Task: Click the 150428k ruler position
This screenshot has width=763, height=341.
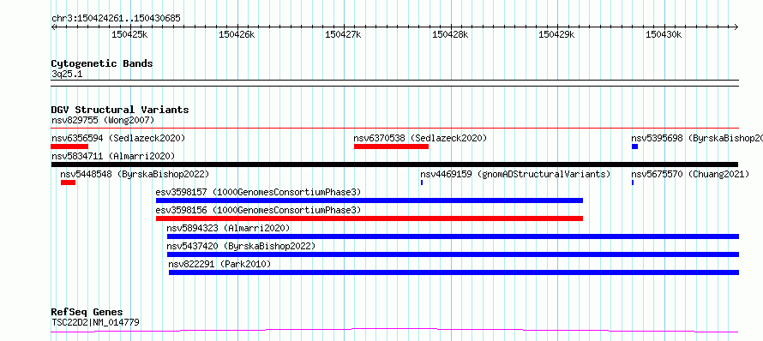Action: coord(450,34)
